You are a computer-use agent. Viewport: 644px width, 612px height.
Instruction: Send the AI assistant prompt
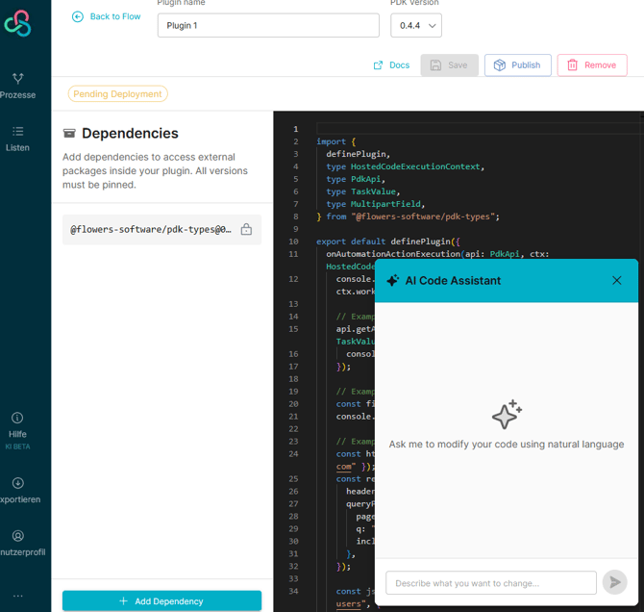coord(614,582)
